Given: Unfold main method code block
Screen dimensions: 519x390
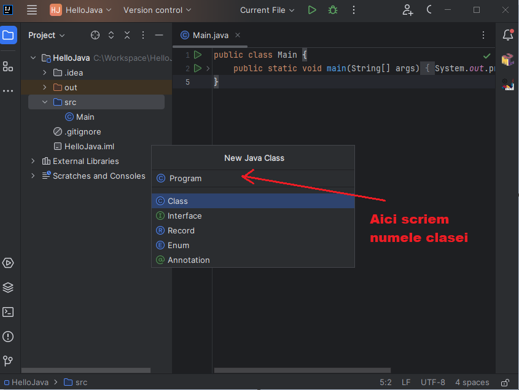Looking at the screenshot, I should [208, 69].
